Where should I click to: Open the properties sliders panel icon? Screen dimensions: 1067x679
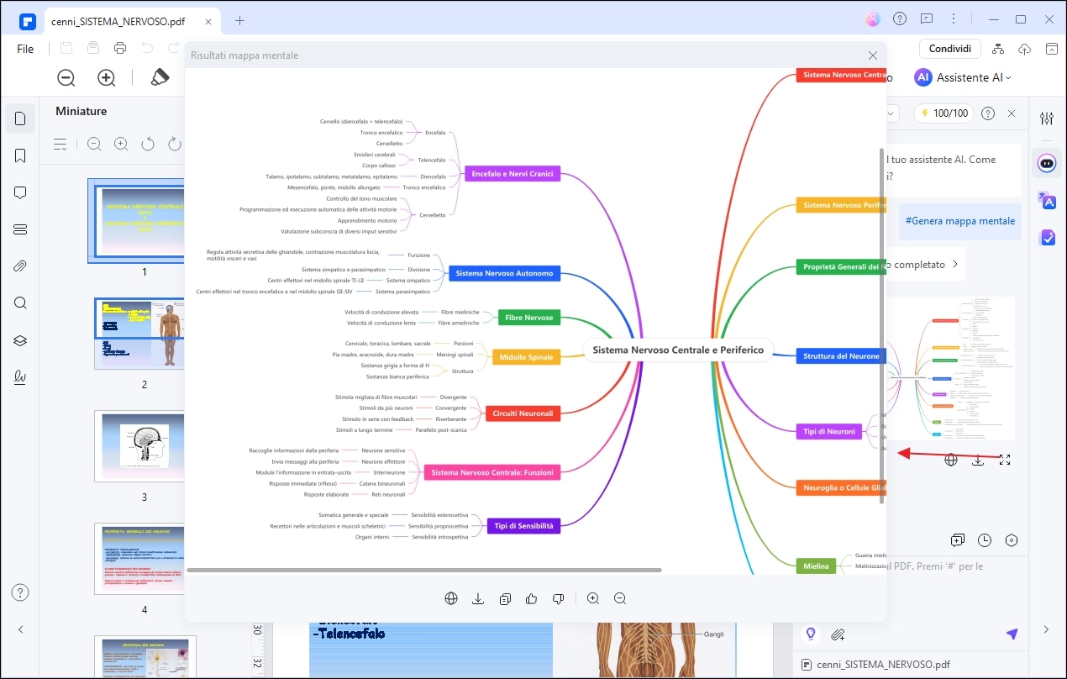tap(1047, 118)
